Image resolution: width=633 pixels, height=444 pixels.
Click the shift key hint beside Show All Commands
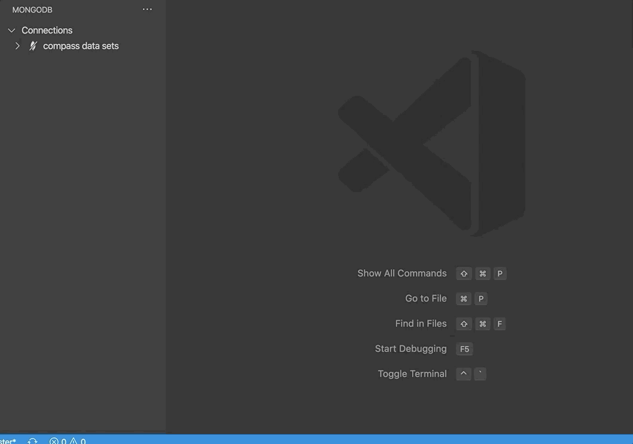coord(464,273)
